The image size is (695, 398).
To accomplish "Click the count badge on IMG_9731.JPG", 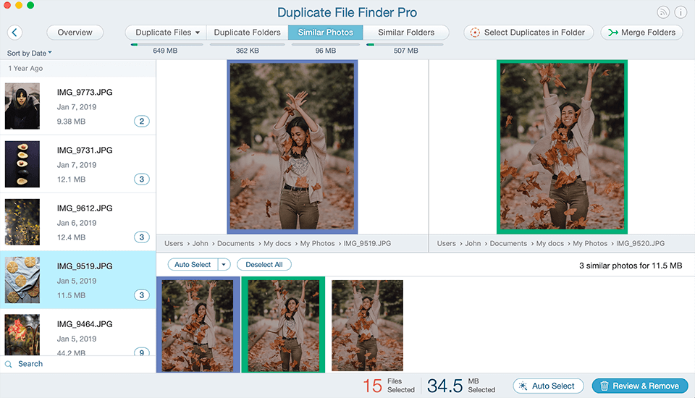I will click(141, 179).
